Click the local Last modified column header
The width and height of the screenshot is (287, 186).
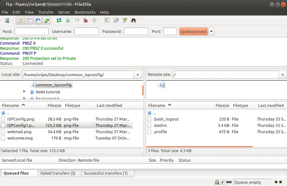pos(109,105)
